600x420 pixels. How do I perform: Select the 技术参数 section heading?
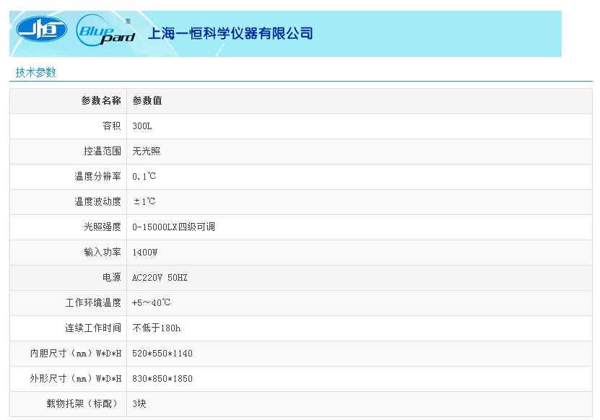tap(36, 72)
